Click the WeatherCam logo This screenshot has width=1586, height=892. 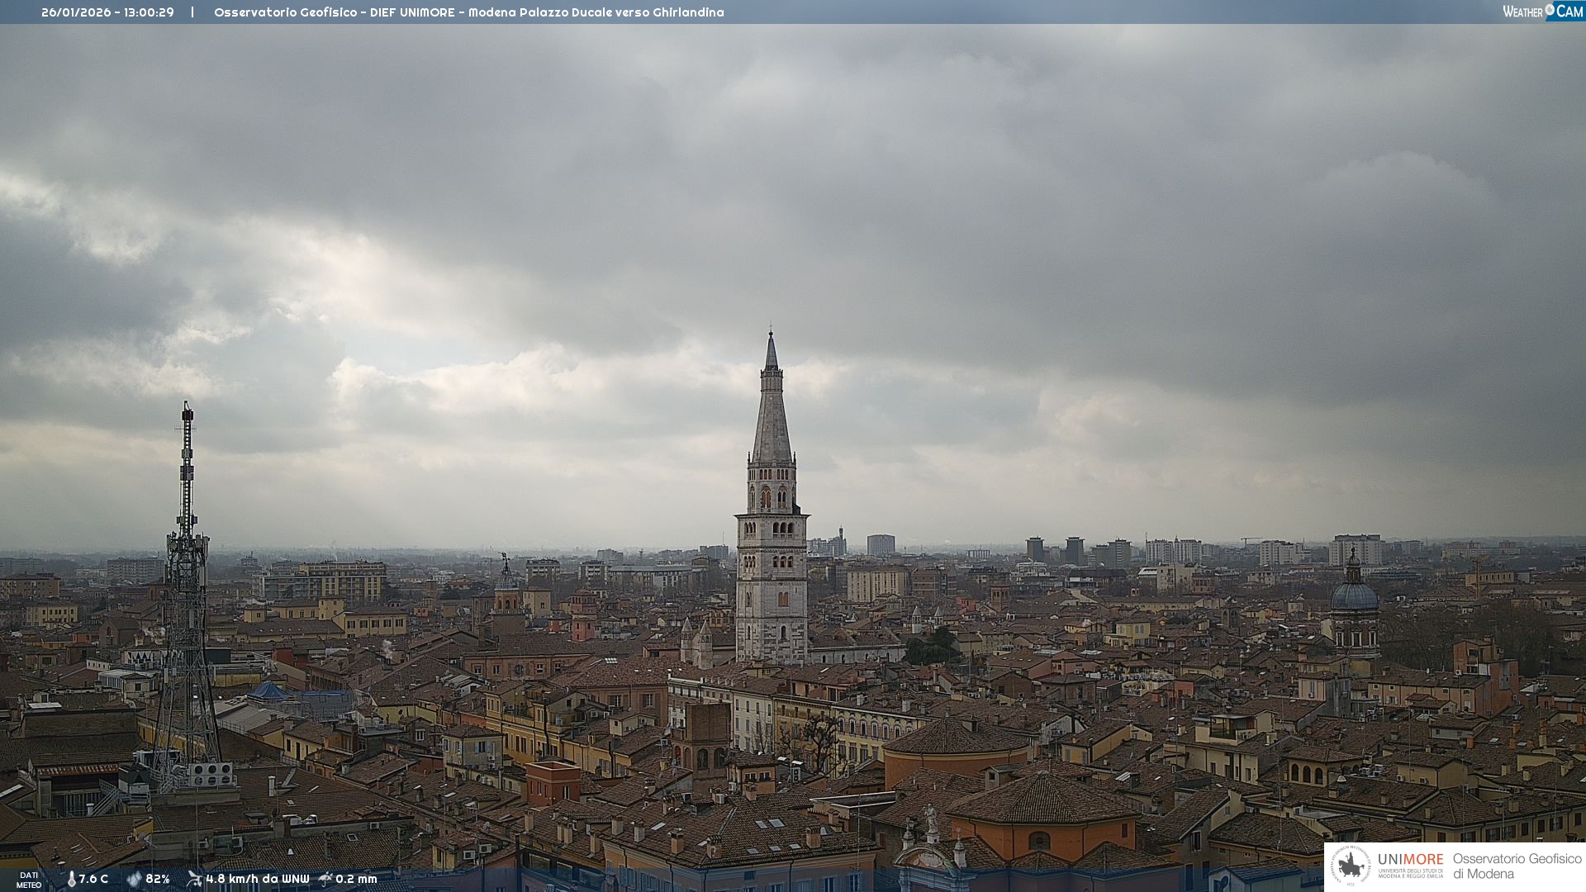[x=1542, y=12]
